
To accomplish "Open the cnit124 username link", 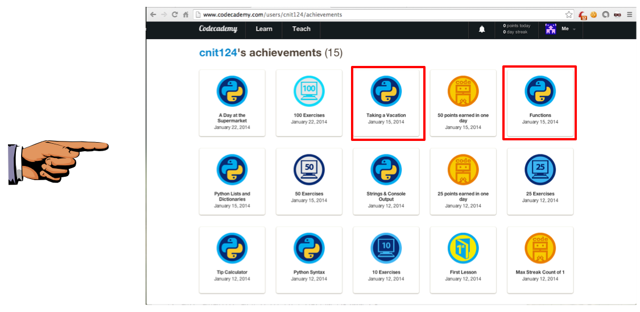I will pyautogui.click(x=218, y=53).
